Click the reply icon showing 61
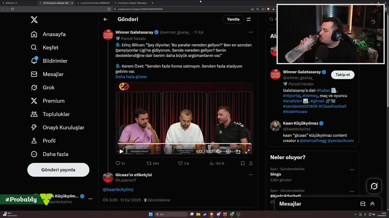This screenshot has width=389, height=218. pyautogui.click(x=118, y=163)
